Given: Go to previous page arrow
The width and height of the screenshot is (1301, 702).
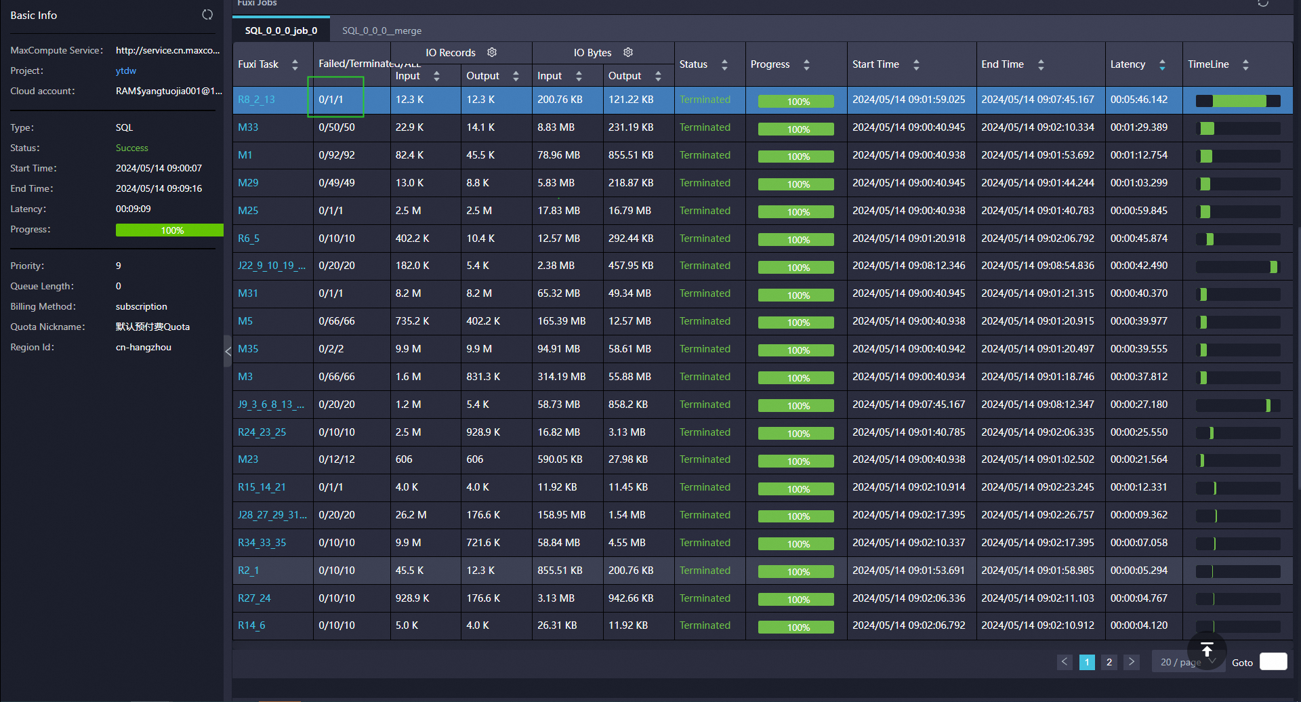Looking at the screenshot, I should [x=1065, y=662].
